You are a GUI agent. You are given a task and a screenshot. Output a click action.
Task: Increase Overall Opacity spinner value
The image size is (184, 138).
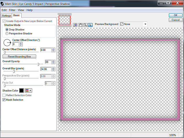[53, 61]
